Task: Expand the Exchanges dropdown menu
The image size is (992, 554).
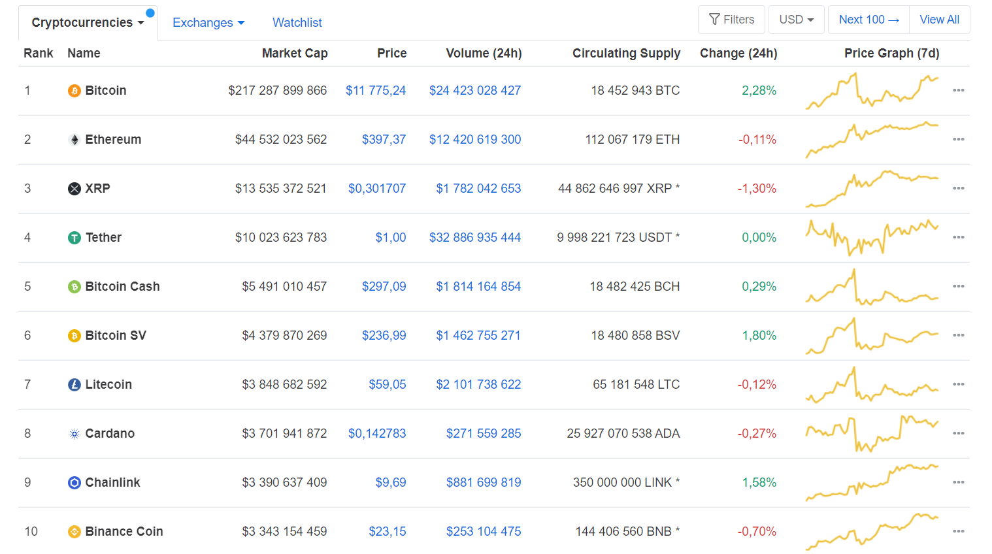Action: [x=208, y=23]
